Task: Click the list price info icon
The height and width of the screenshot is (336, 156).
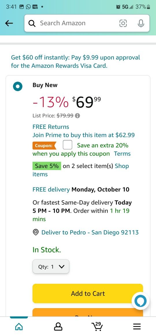Action: pyautogui.click(x=78, y=116)
